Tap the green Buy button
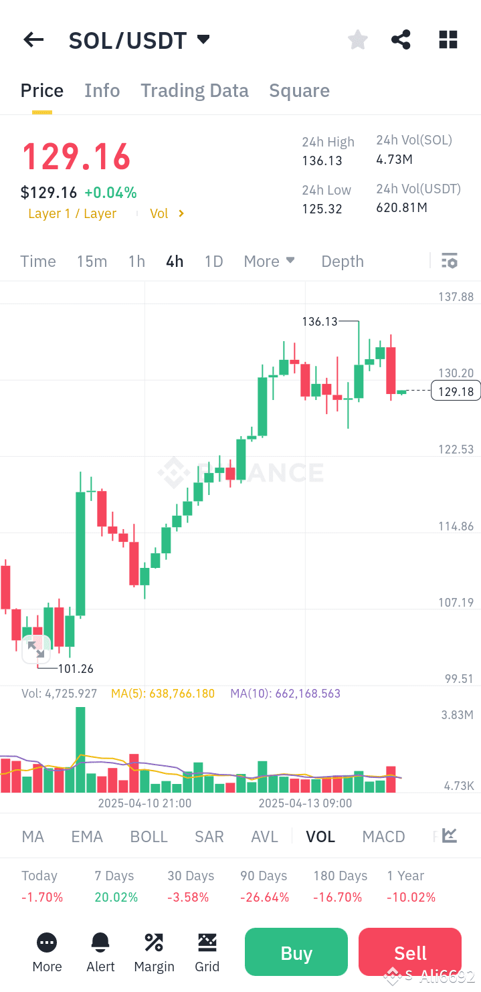This screenshot has height=992, width=481. click(x=296, y=952)
